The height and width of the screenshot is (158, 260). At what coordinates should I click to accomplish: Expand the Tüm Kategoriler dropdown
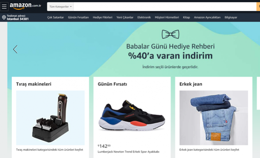[x=60, y=7]
